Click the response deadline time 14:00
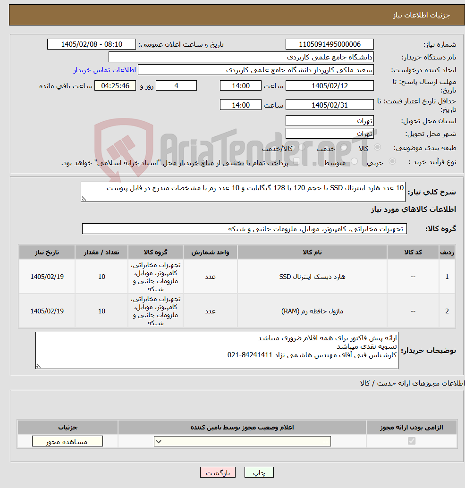465x488 pixels. (241, 85)
